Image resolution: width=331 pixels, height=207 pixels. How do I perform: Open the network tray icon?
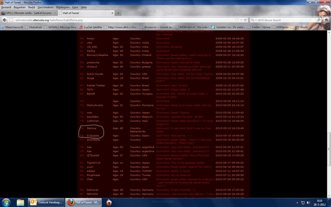click(x=303, y=203)
